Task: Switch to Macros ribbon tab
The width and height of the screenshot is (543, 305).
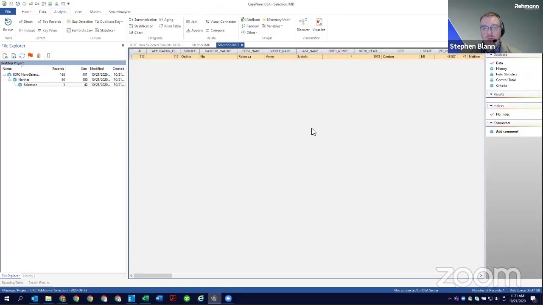Action: pos(95,12)
